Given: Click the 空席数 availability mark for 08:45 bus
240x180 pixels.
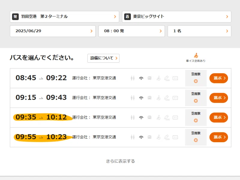Looking at the screenshot, I should [196, 81].
